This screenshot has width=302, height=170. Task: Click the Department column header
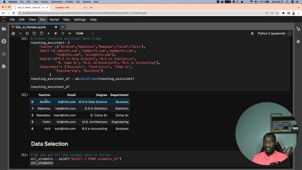pyautogui.click(x=119, y=95)
